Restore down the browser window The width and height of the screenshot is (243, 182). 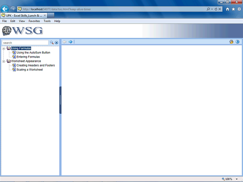point(228,2)
